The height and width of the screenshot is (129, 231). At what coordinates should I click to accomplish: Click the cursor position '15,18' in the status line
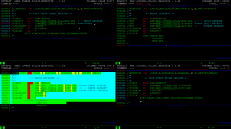[x=211, y=128]
